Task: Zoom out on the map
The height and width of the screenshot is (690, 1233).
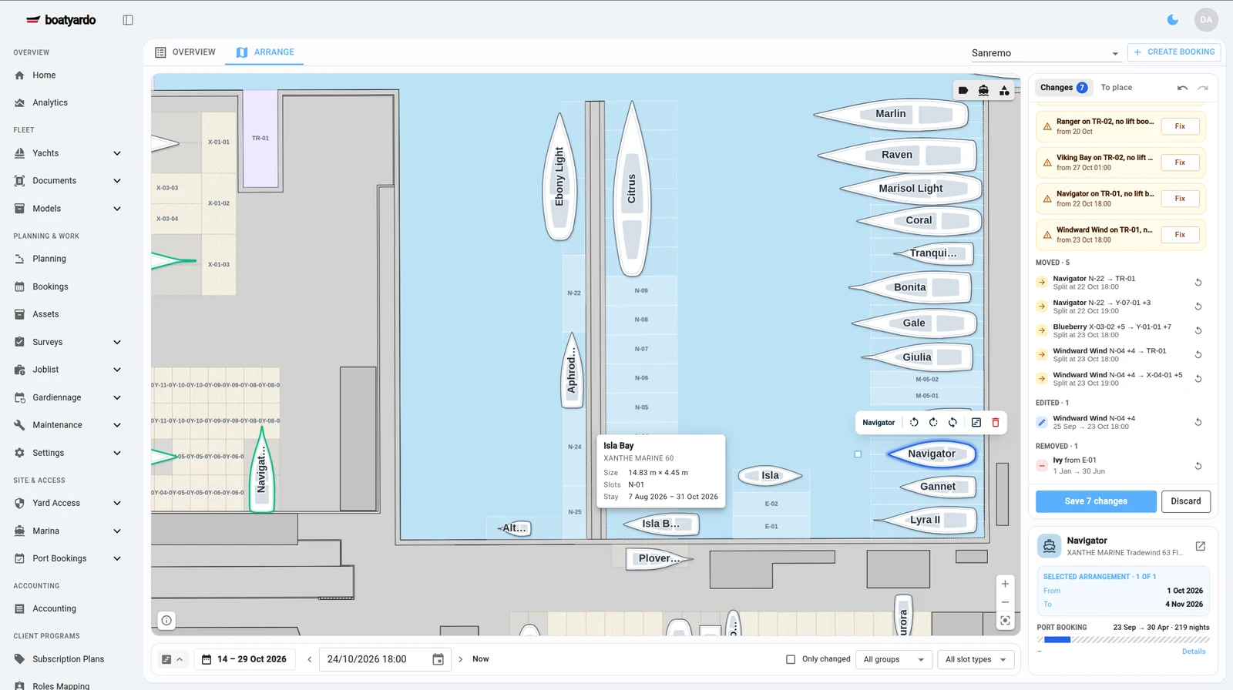Action: pos(1005,602)
